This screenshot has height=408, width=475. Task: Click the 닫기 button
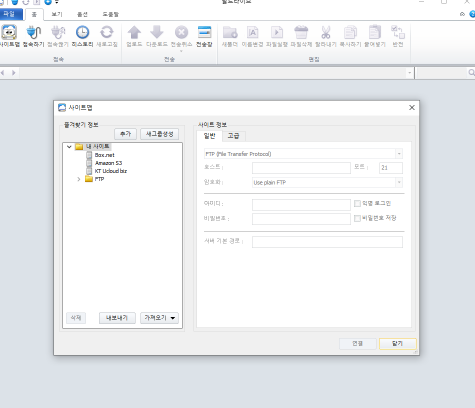[x=397, y=343]
